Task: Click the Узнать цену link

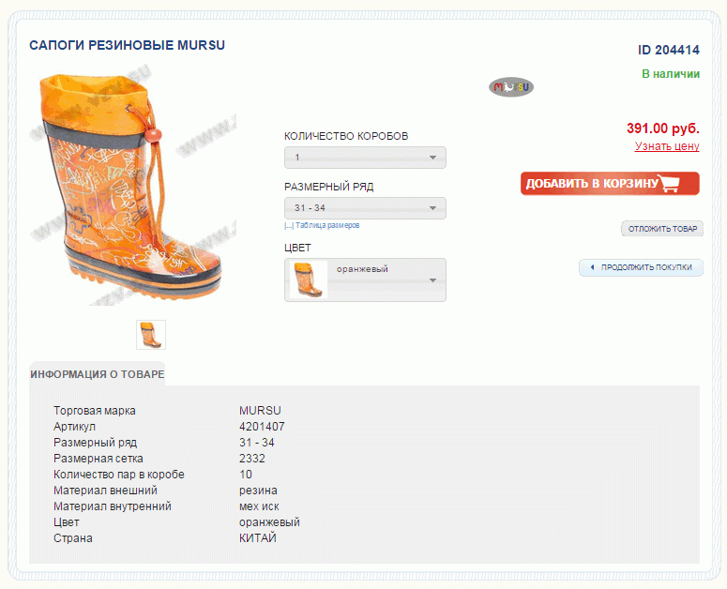Action: 667,146
